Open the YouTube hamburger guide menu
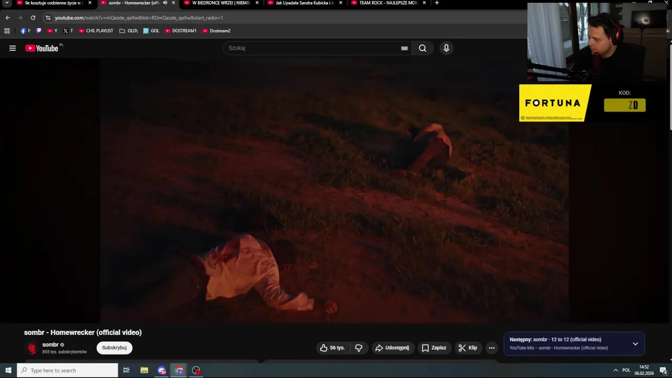Screen dimensions: 672x378 click(13, 48)
